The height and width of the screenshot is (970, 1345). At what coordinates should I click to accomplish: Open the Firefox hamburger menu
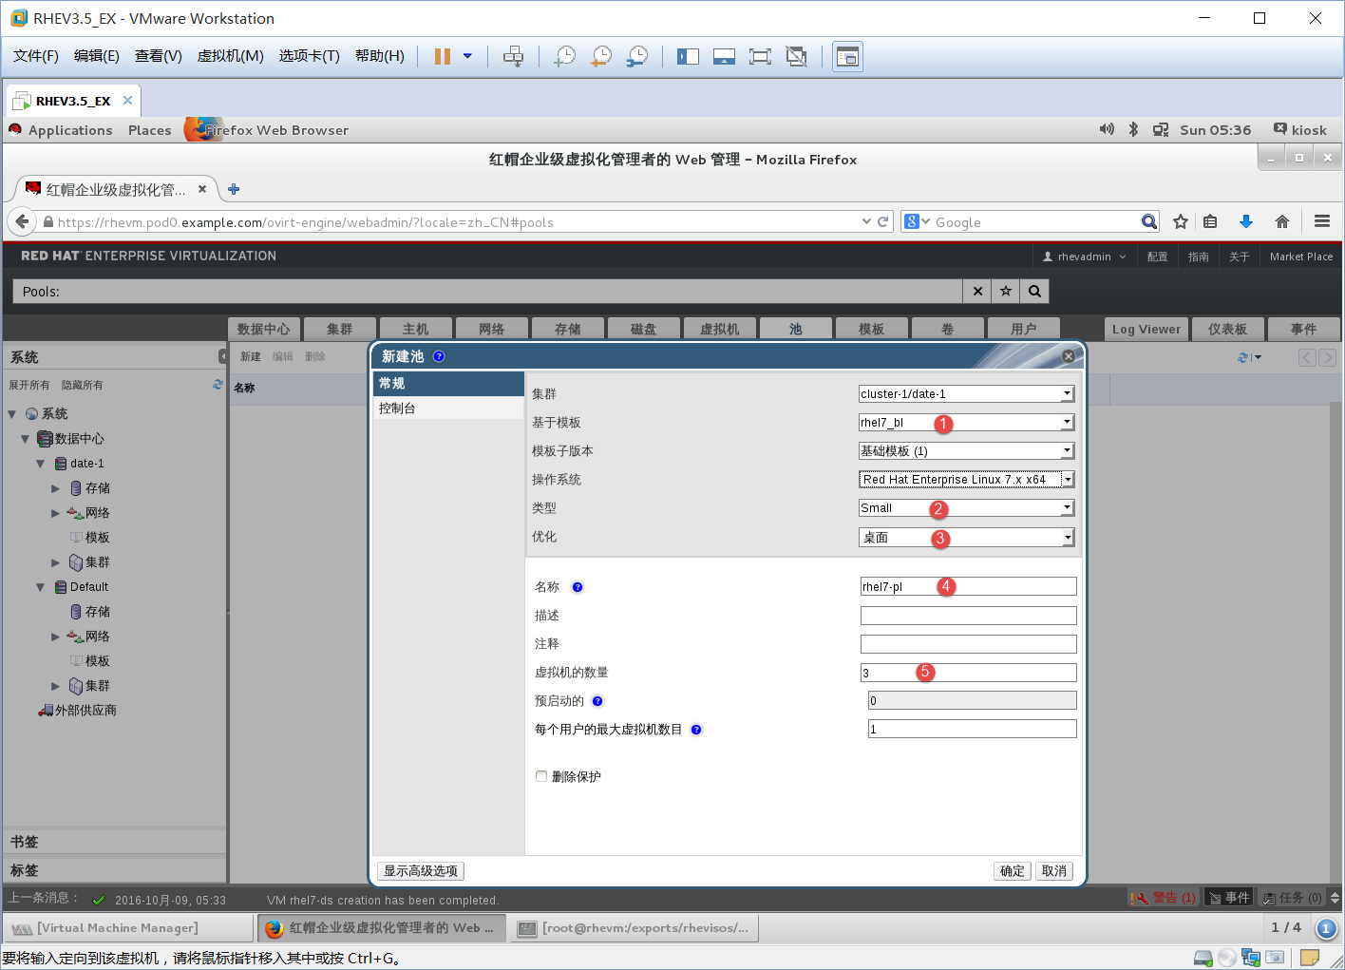coord(1321,221)
